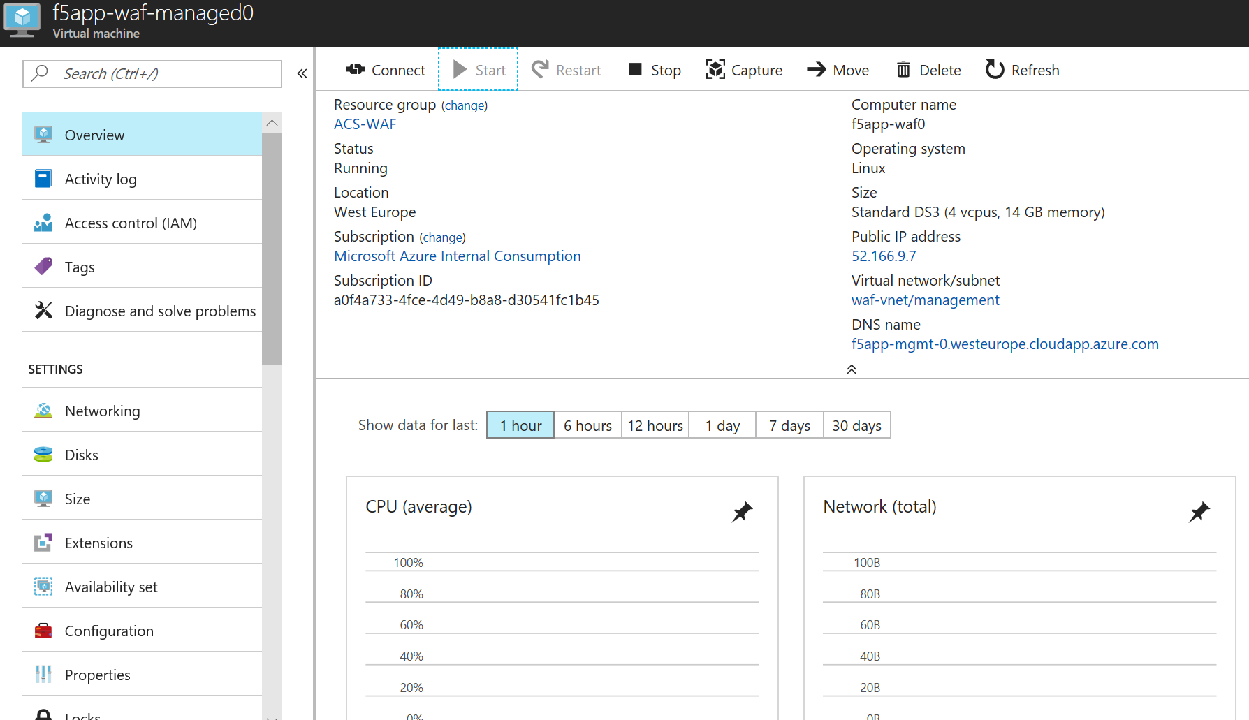This screenshot has height=720, width=1249.
Task: Delete the virtual machine
Action: [928, 70]
